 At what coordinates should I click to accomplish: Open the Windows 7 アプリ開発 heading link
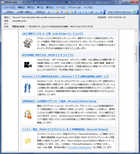tap(65, 76)
